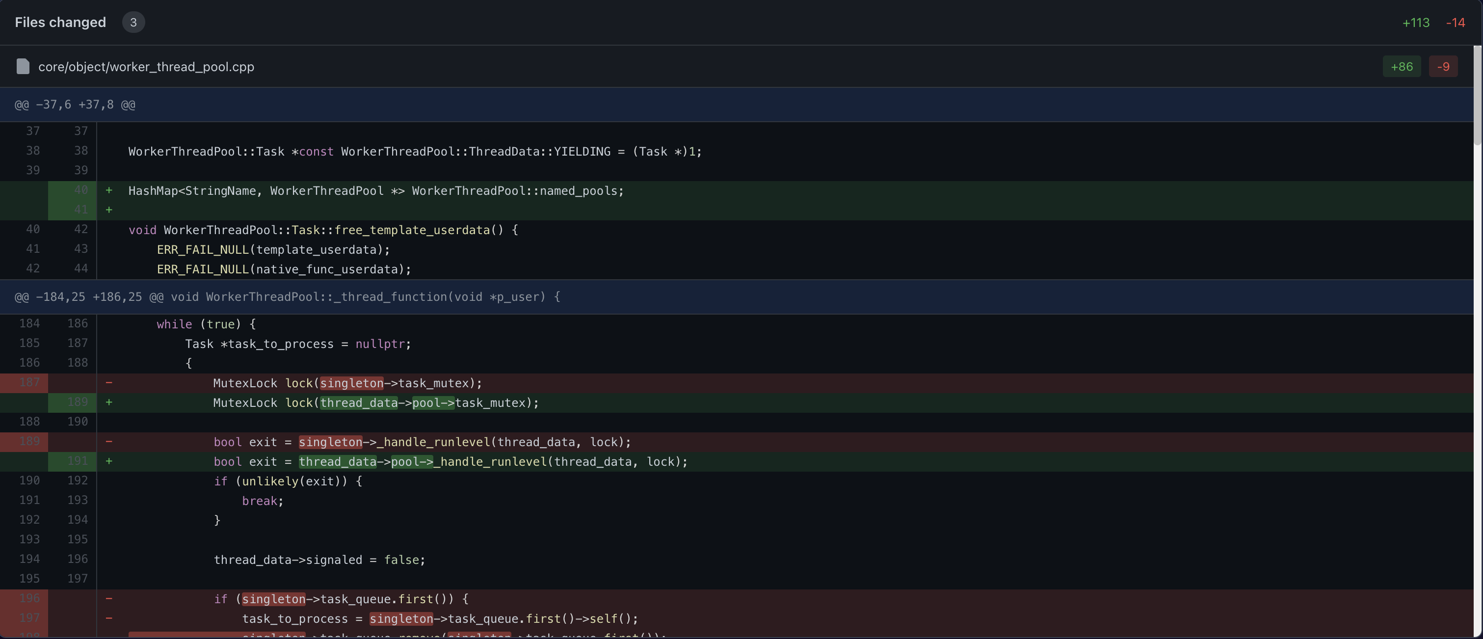Click the Files changed heading

[x=60, y=23]
